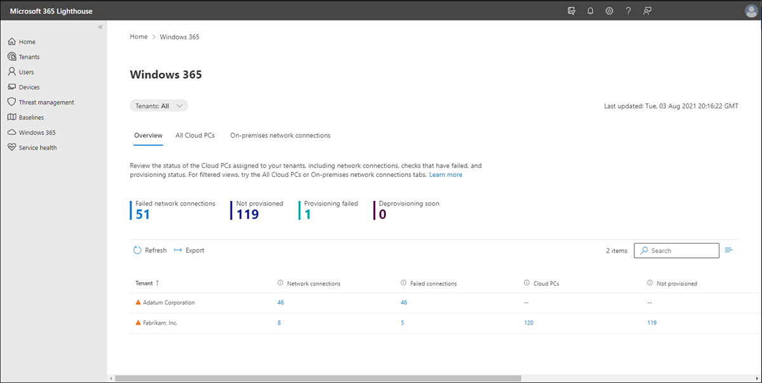Open the feedback icon in header
Image resolution: width=762 pixels, height=383 pixels.
pos(647,11)
